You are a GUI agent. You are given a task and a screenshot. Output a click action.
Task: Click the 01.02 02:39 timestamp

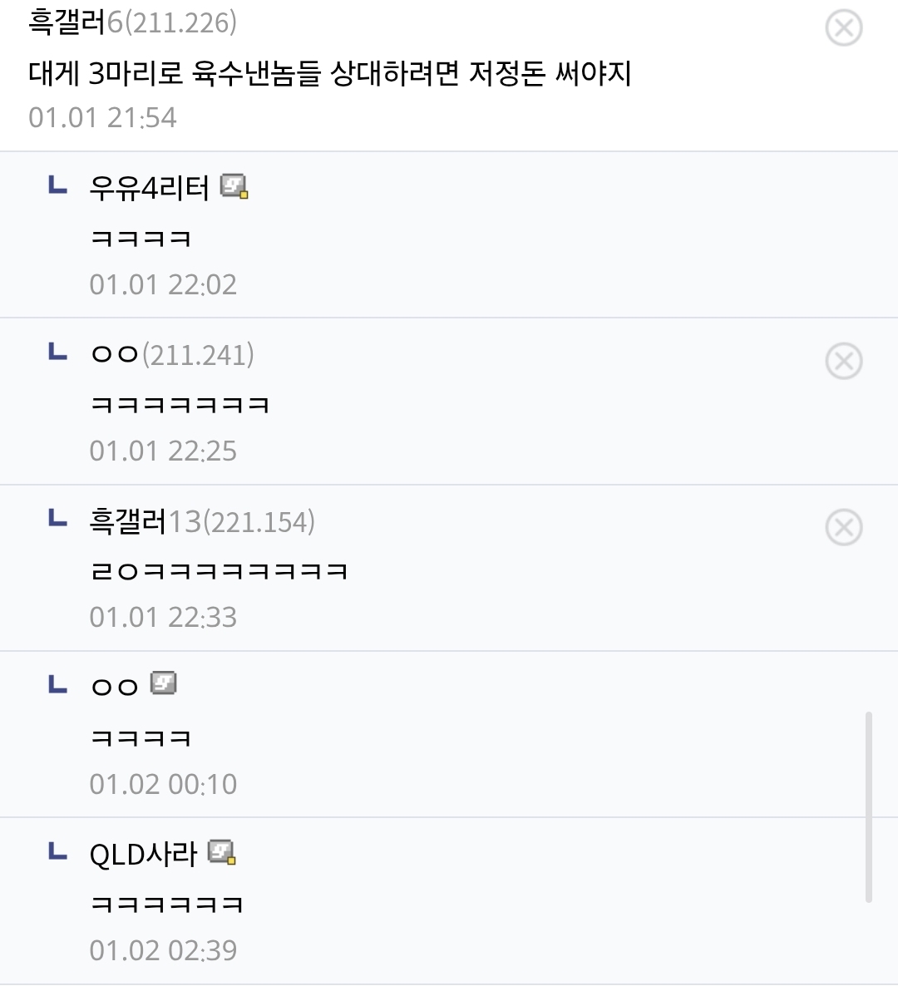point(163,950)
